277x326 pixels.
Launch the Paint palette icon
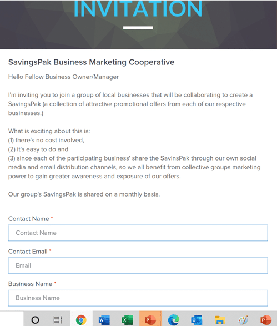[x=243, y=320]
